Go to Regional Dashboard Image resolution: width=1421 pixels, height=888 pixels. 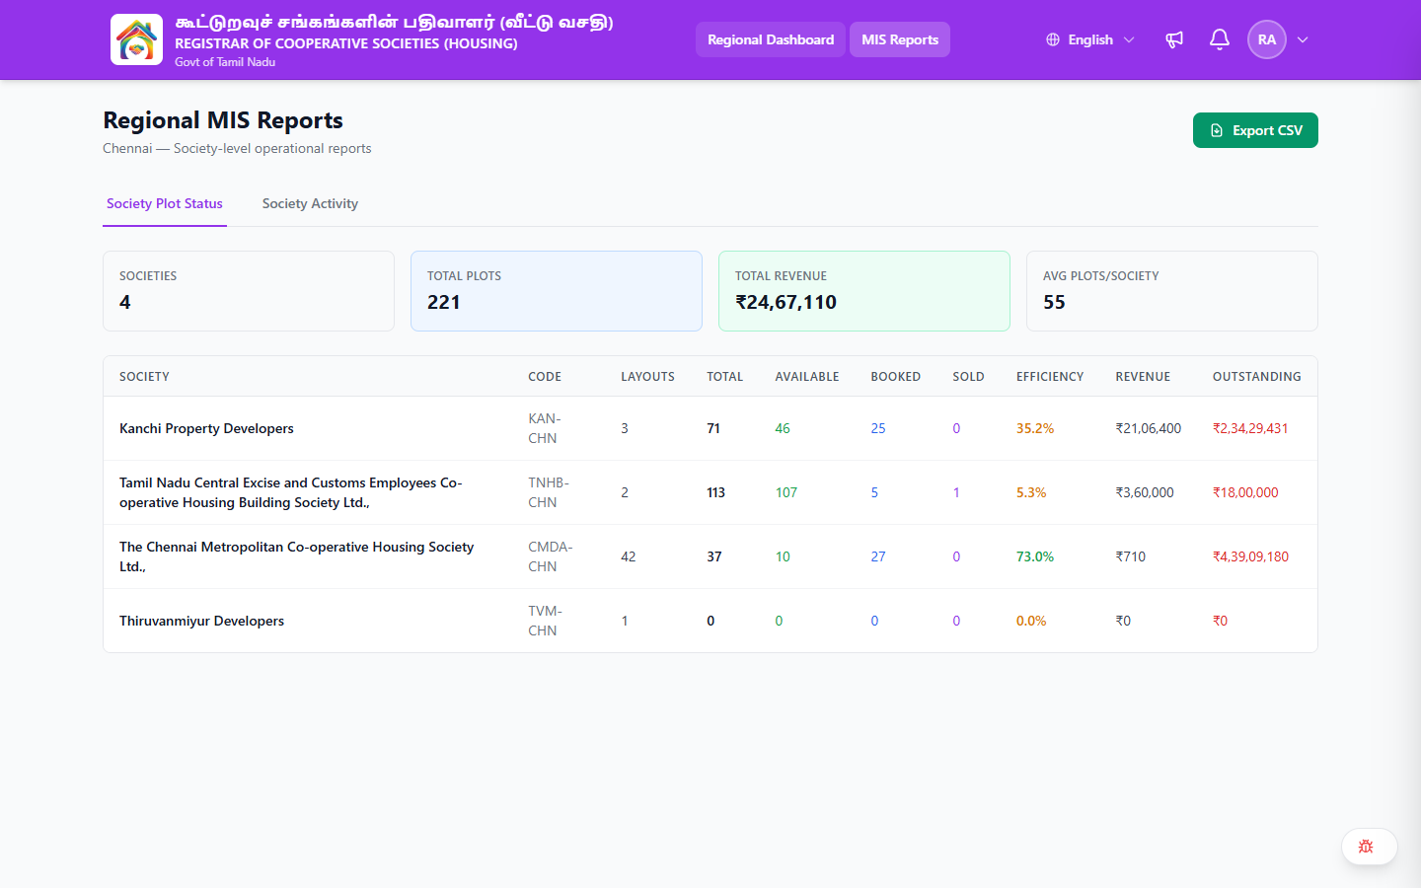pyautogui.click(x=771, y=39)
